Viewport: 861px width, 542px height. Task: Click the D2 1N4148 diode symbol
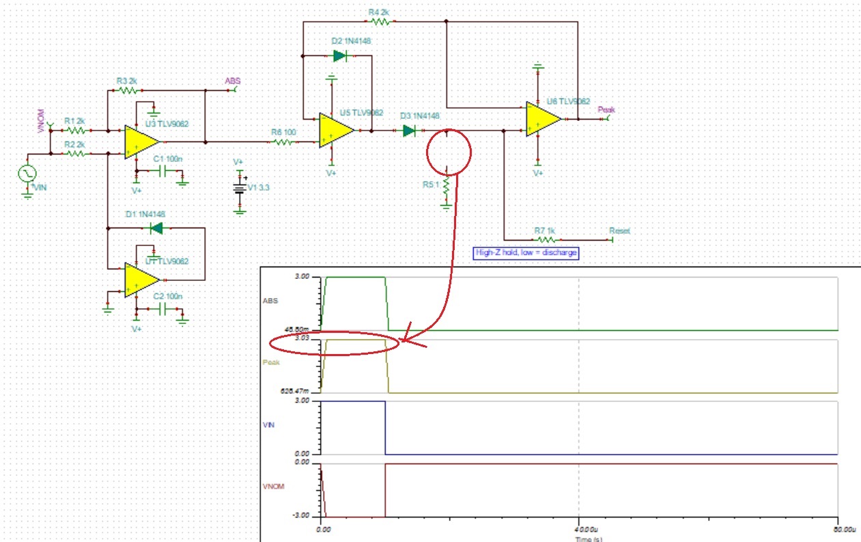339,56
